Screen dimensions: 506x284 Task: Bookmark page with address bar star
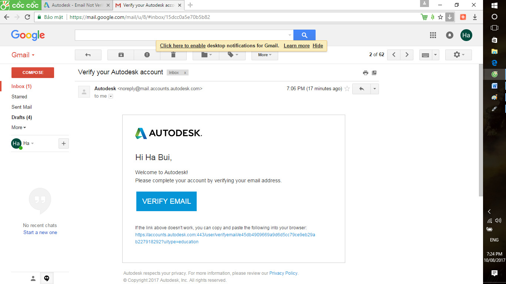tap(440, 17)
